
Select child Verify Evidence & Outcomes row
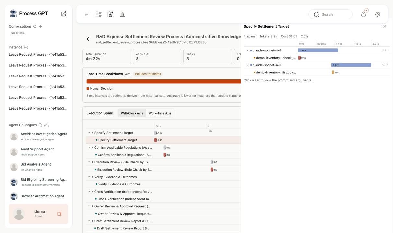[x=163, y=184]
